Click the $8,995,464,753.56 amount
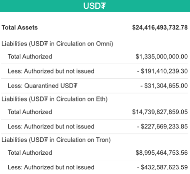The image size is (190, 174). point(162,153)
